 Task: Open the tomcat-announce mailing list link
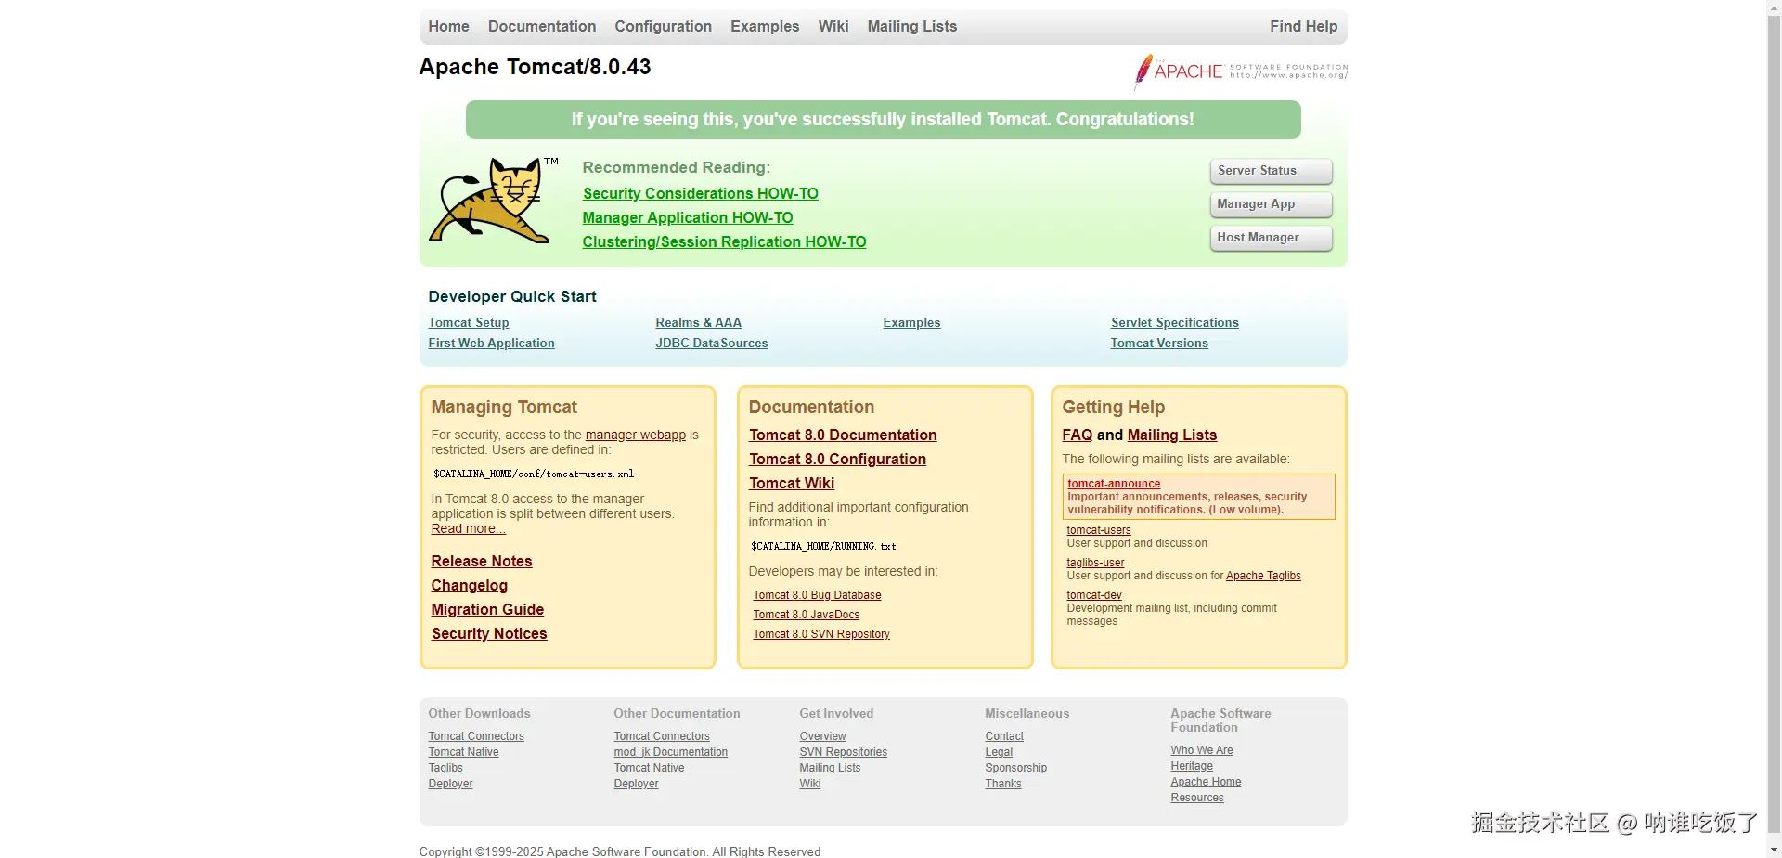(x=1114, y=484)
